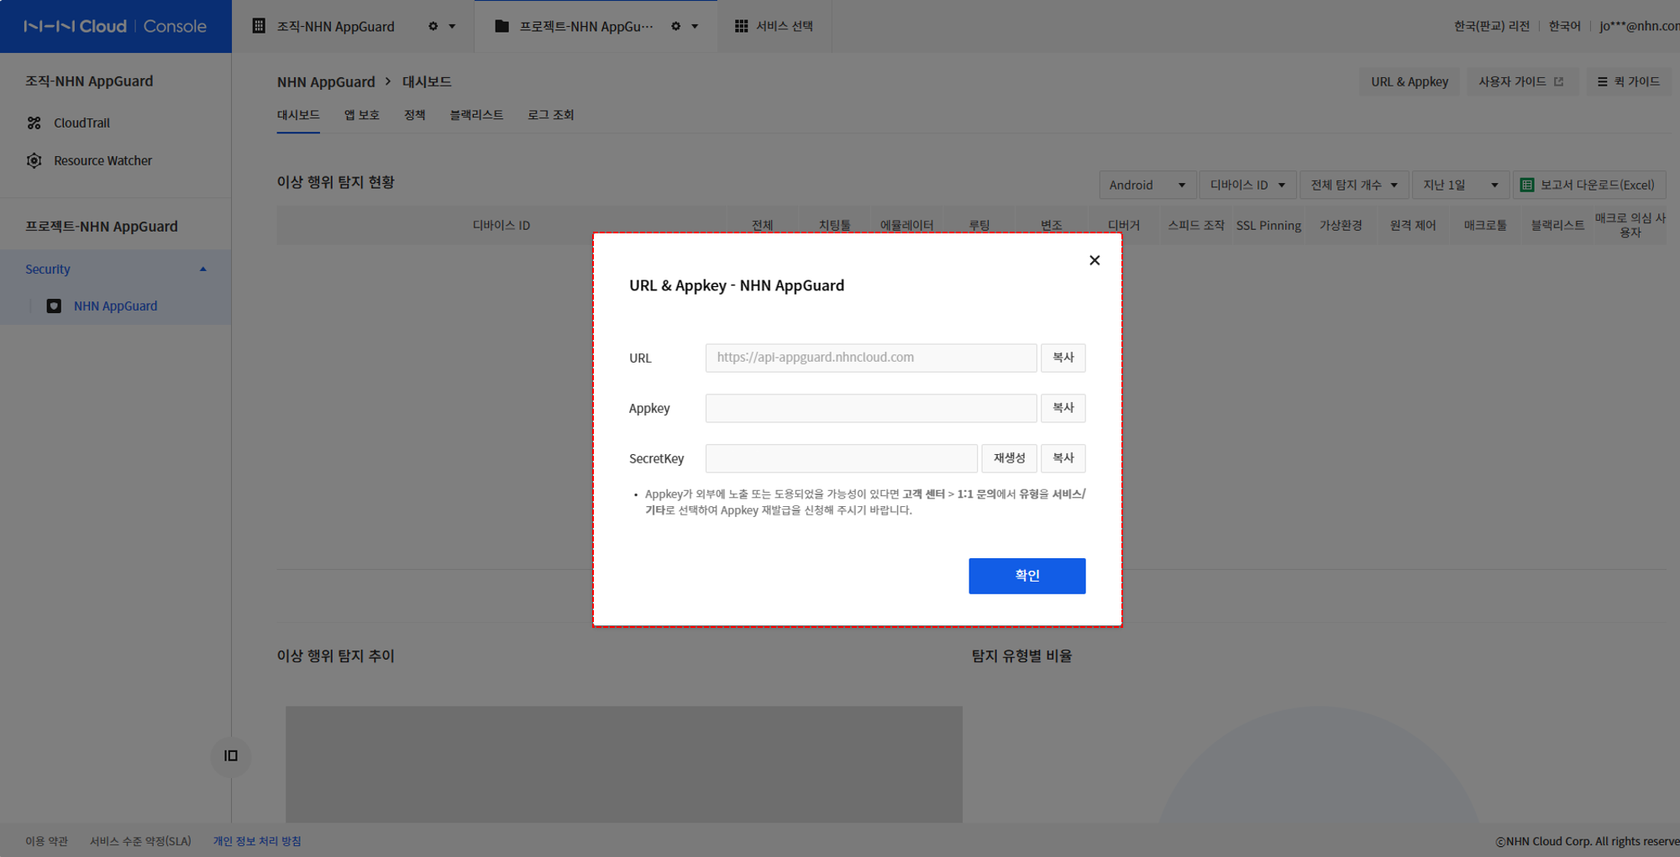Image resolution: width=1680 pixels, height=857 pixels.
Task: Collapse the sidebar panel toggle
Action: coord(231,755)
